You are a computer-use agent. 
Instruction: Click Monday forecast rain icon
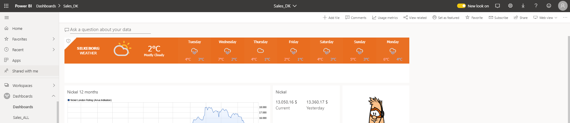point(393,51)
